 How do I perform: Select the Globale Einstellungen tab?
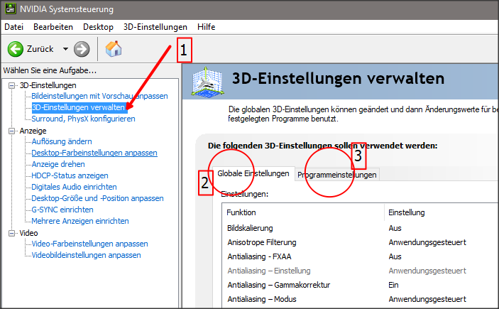coord(253,174)
